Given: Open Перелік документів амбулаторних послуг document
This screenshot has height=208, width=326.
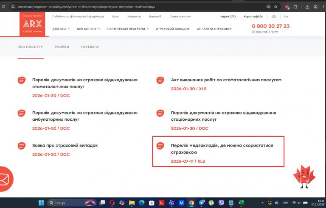Looking at the screenshot, I should 85,116.
